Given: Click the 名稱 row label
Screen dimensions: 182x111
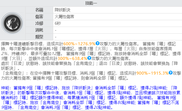Looking at the screenshot, I should [39, 10].
